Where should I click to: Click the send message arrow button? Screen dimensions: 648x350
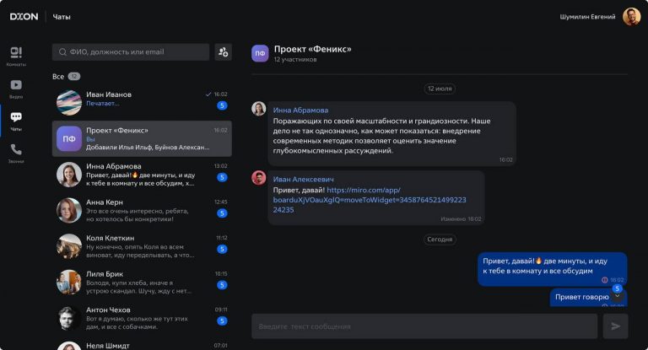pyautogui.click(x=615, y=326)
